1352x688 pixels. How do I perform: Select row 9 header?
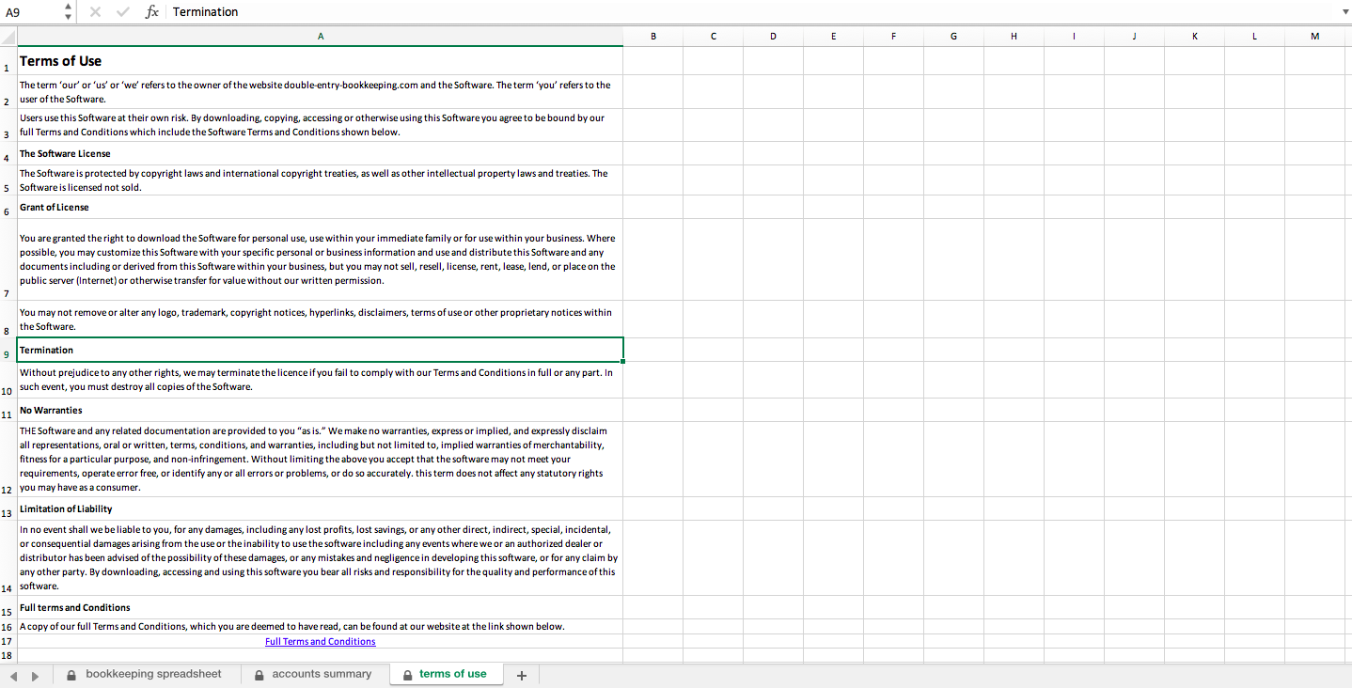(8, 350)
